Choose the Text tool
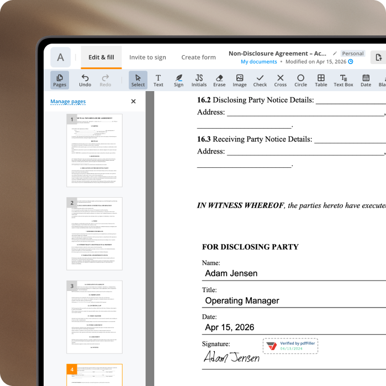This screenshot has height=386, width=386. coord(158,80)
